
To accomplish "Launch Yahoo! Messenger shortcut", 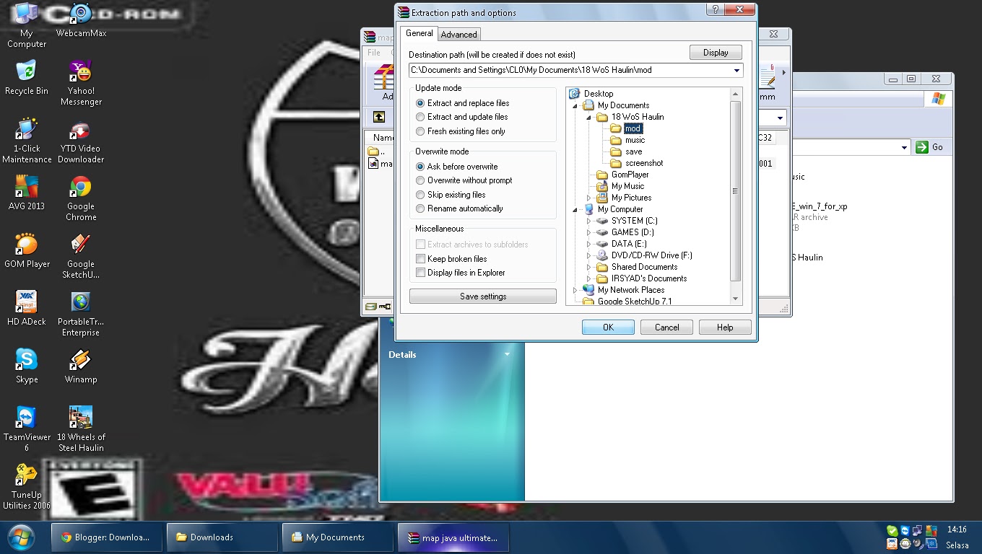I will point(81,83).
